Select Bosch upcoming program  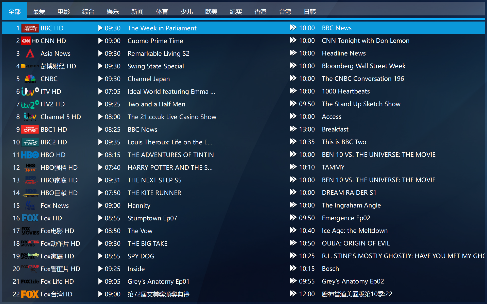(x=331, y=269)
